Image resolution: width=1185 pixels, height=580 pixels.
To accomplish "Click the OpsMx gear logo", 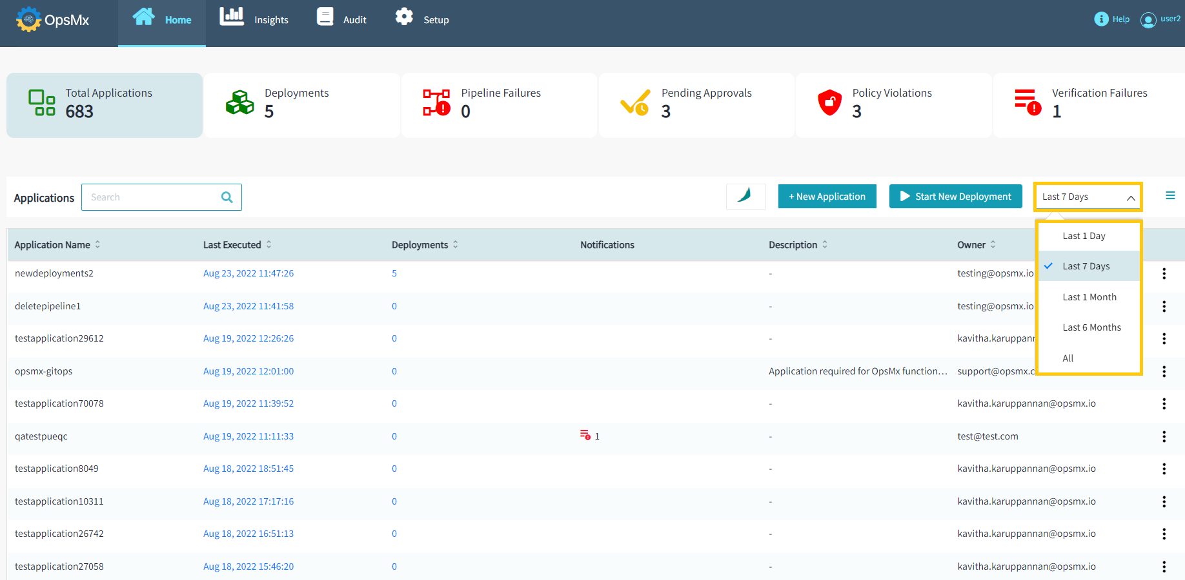I will (x=28, y=19).
